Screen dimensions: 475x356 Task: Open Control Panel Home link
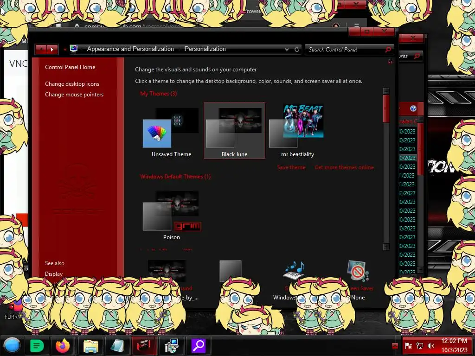click(70, 67)
